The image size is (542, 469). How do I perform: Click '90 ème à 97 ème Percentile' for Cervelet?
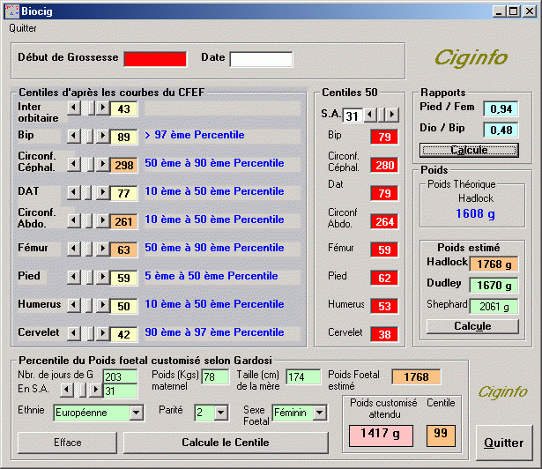pos(214,332)
